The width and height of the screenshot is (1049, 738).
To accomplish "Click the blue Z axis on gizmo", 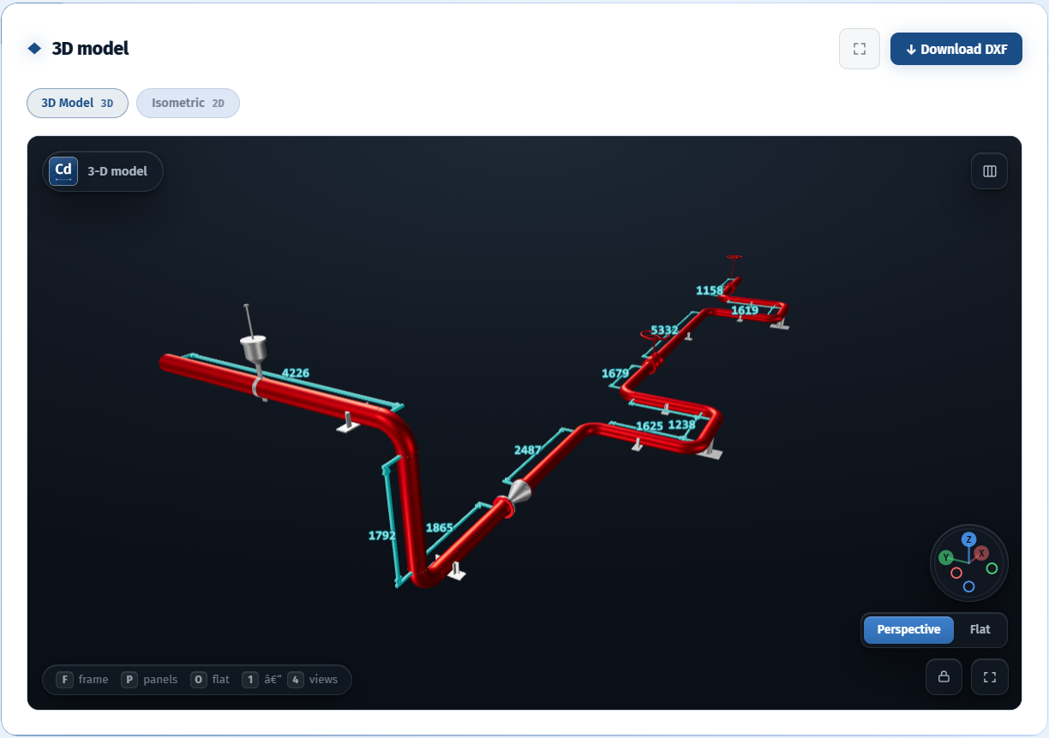I will (968, 539).
